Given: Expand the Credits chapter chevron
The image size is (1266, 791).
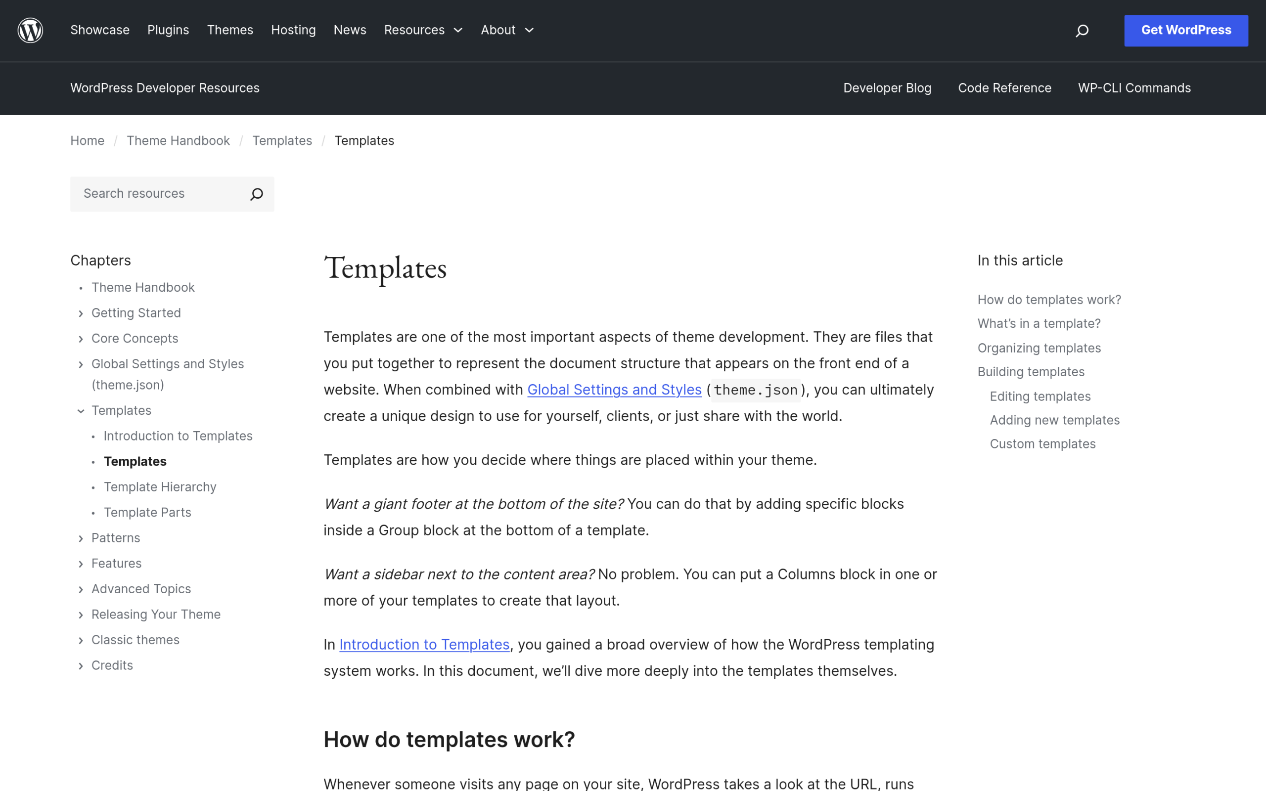Looking at the screenshot, I should point(81,666).
